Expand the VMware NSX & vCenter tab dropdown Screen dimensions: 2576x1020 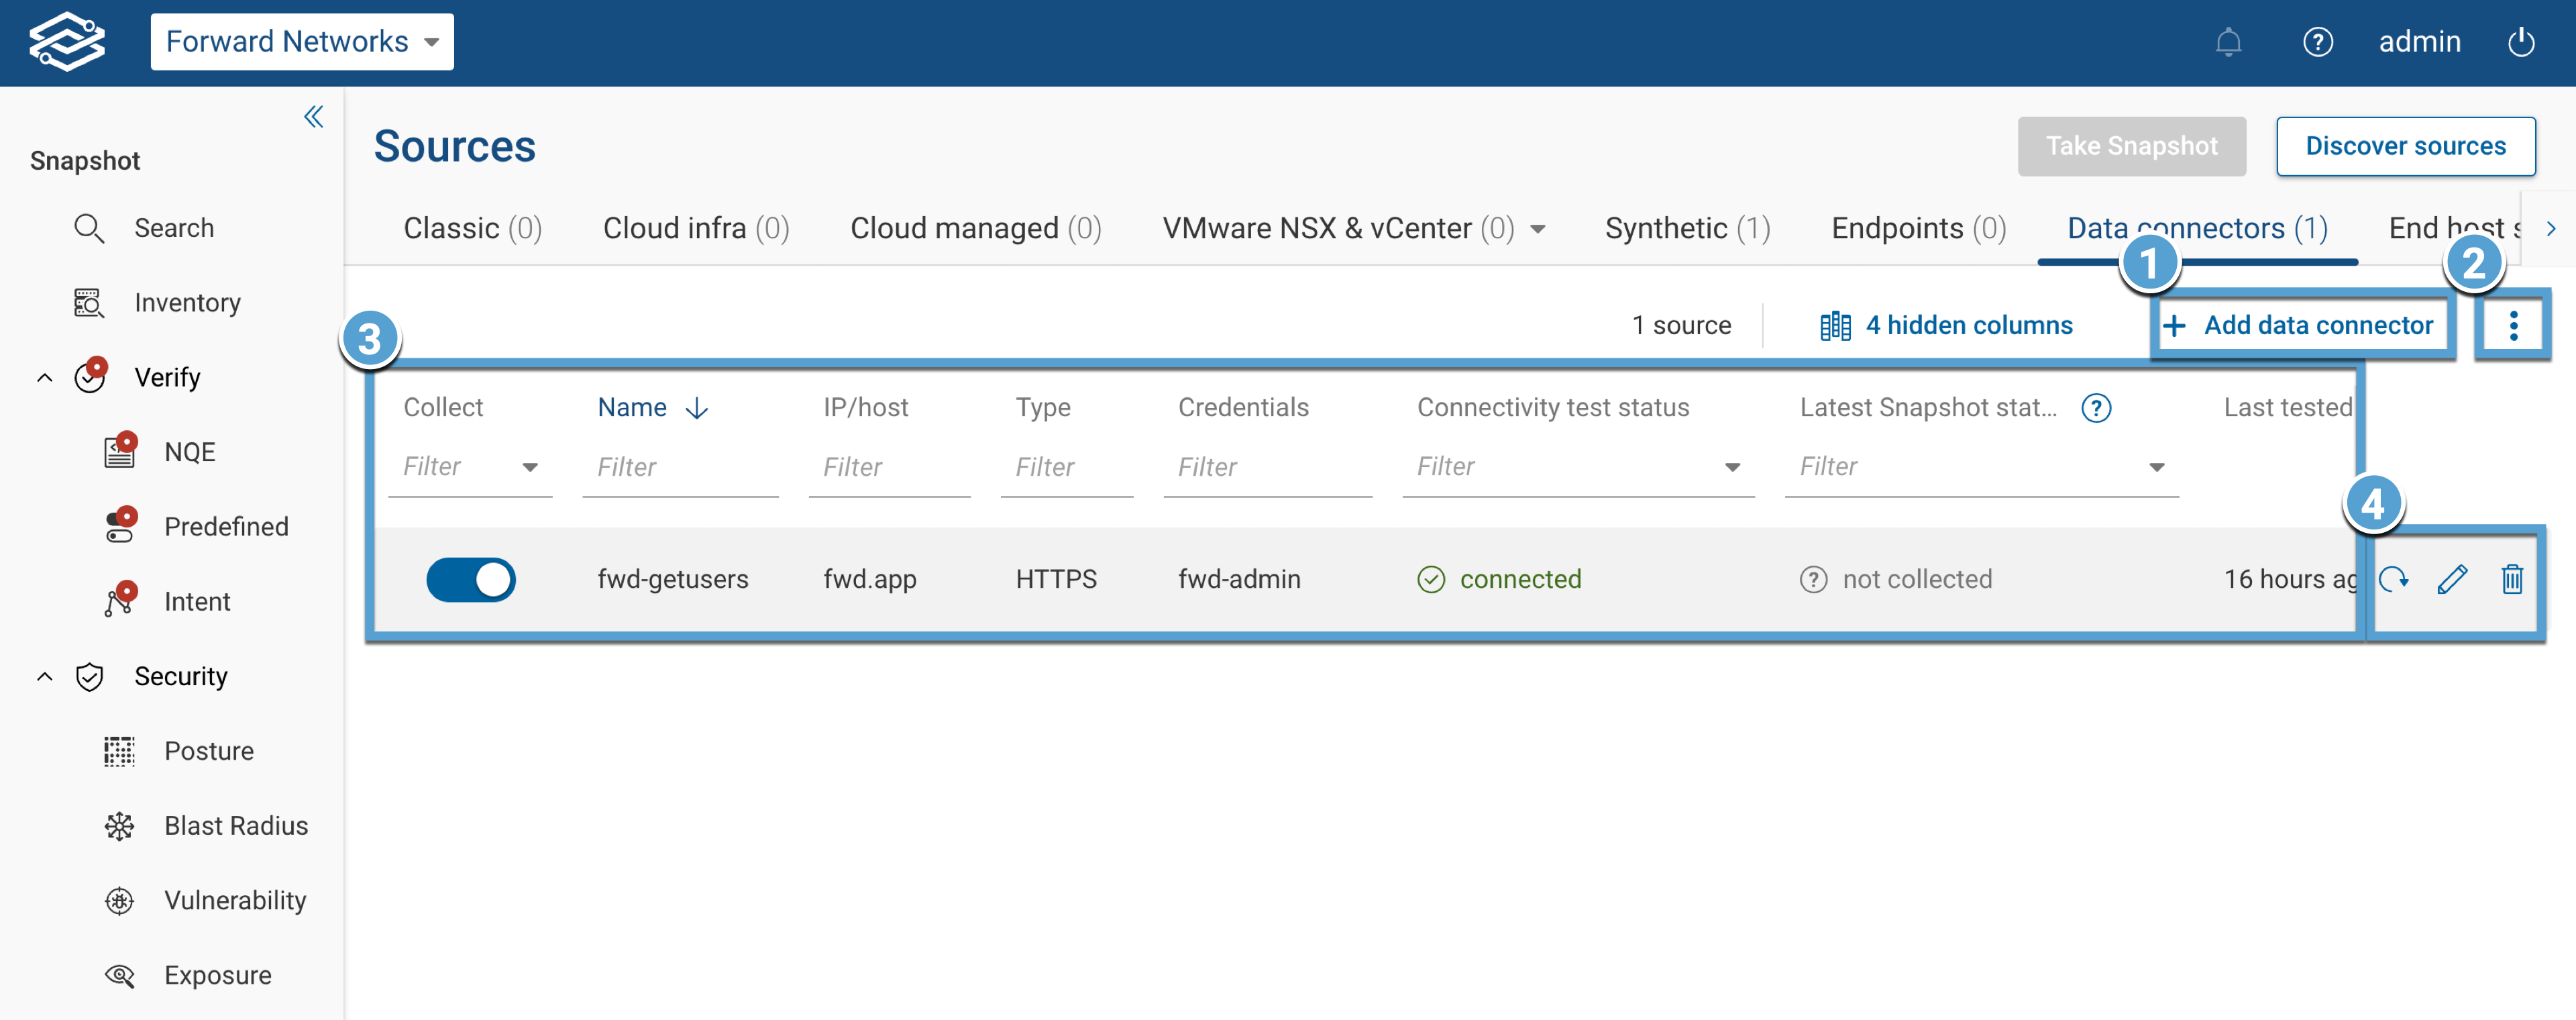coord(1537,228)
